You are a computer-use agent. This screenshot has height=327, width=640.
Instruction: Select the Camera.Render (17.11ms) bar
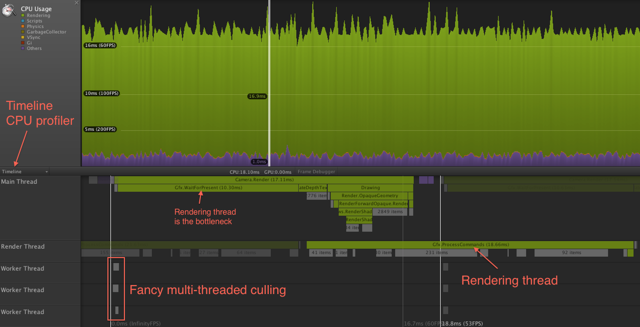click(x=264, y=180)
